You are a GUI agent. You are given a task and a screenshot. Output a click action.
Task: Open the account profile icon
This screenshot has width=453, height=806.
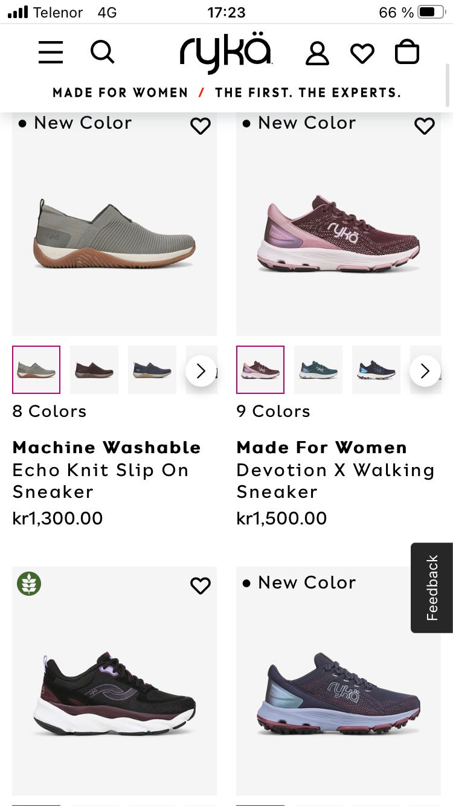pos(317,53)
